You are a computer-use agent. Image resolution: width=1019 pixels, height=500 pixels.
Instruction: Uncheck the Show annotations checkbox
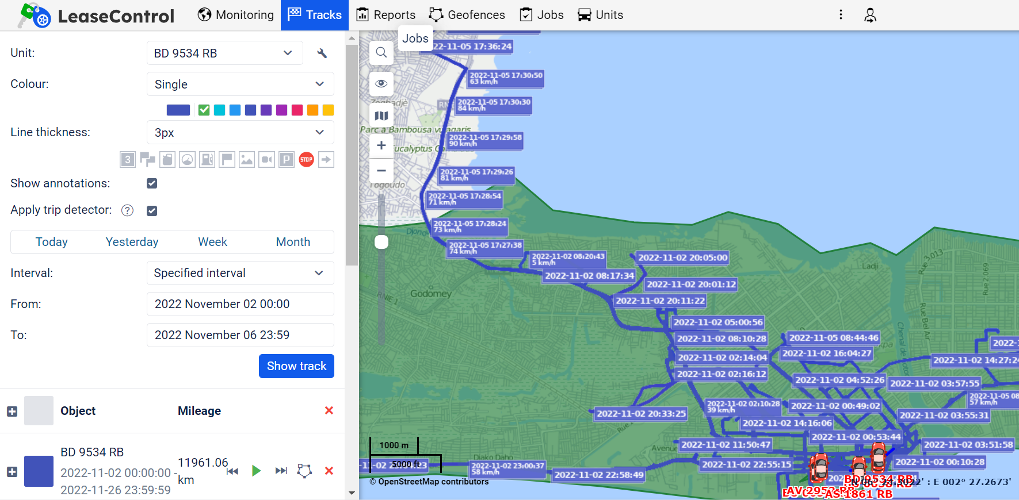152,183
